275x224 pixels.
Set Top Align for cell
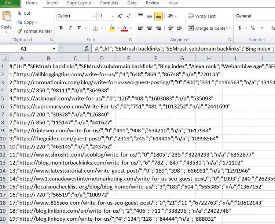140,16
